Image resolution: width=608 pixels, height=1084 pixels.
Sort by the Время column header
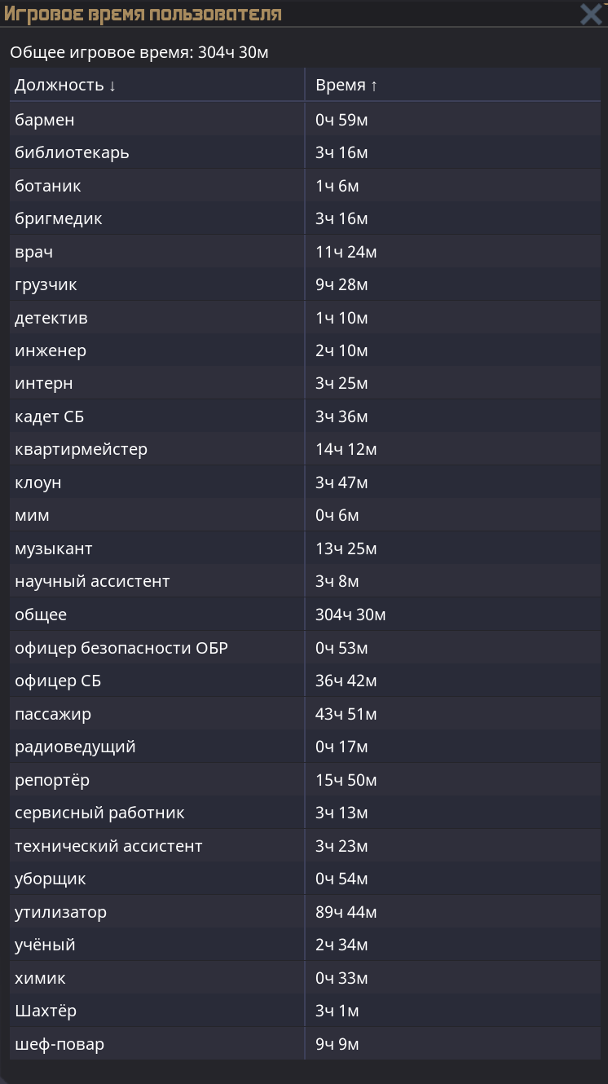point(346,86)
